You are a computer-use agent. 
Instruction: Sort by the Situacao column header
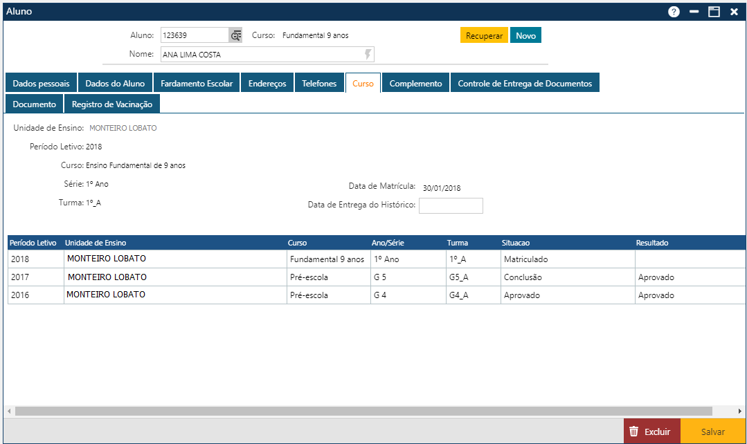(515, 243)
